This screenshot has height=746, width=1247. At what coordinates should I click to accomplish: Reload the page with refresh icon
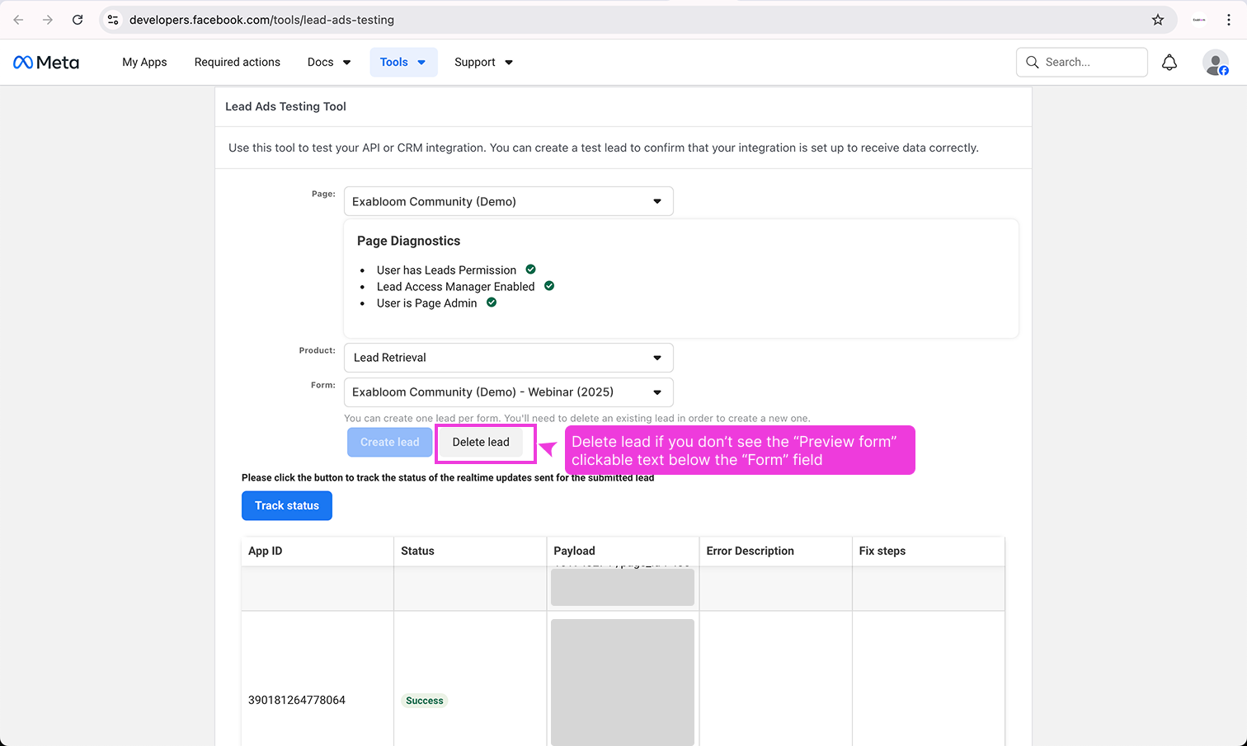pyautogui.click(x=78, y=20)
